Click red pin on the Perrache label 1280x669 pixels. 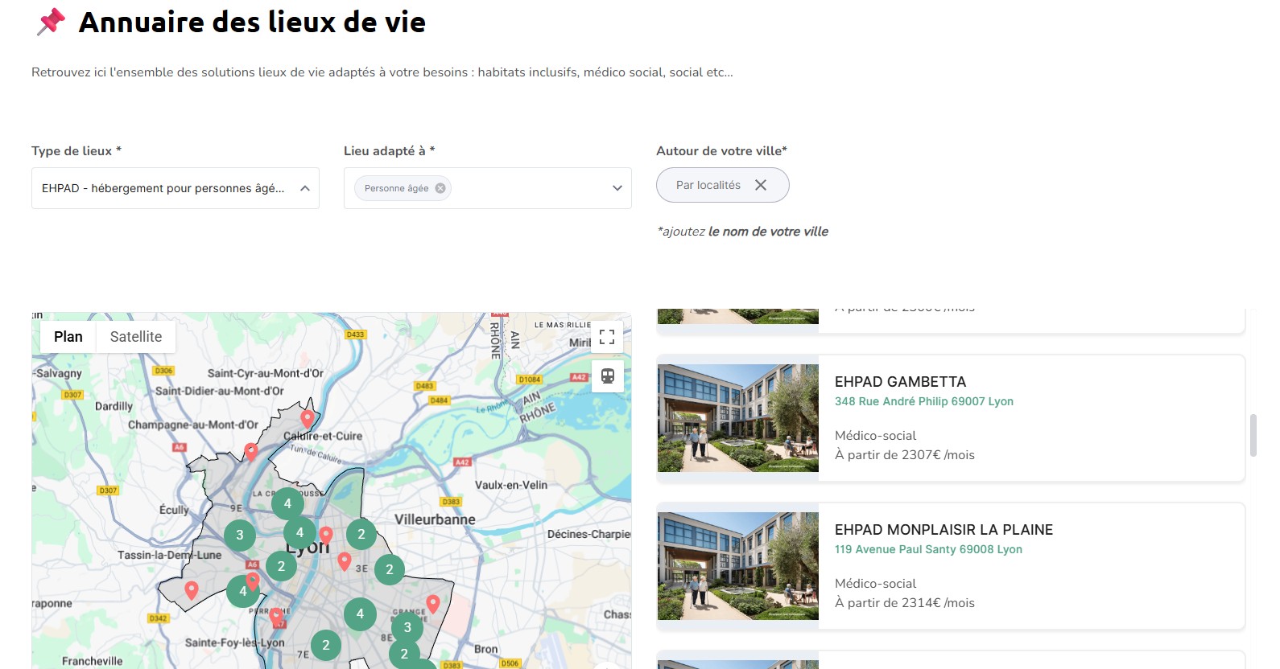[x=276, y=617]
